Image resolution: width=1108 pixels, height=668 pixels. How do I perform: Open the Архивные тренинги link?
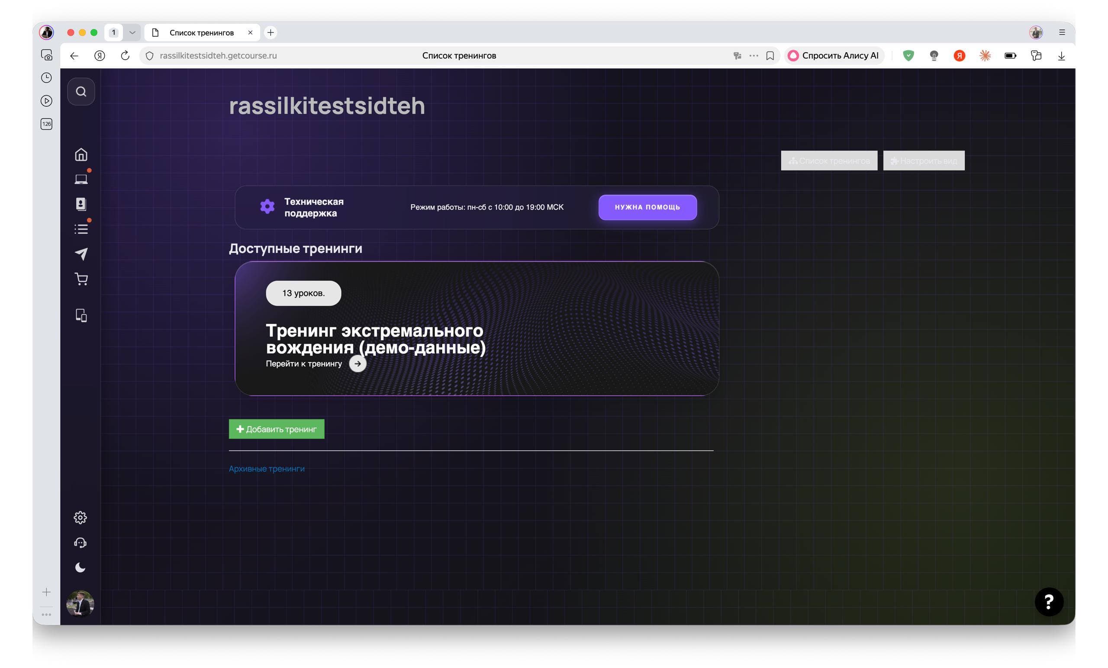[x=267, y=469]
